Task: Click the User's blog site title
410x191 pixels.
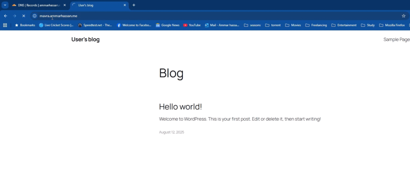Action: [x=85, y=39]
